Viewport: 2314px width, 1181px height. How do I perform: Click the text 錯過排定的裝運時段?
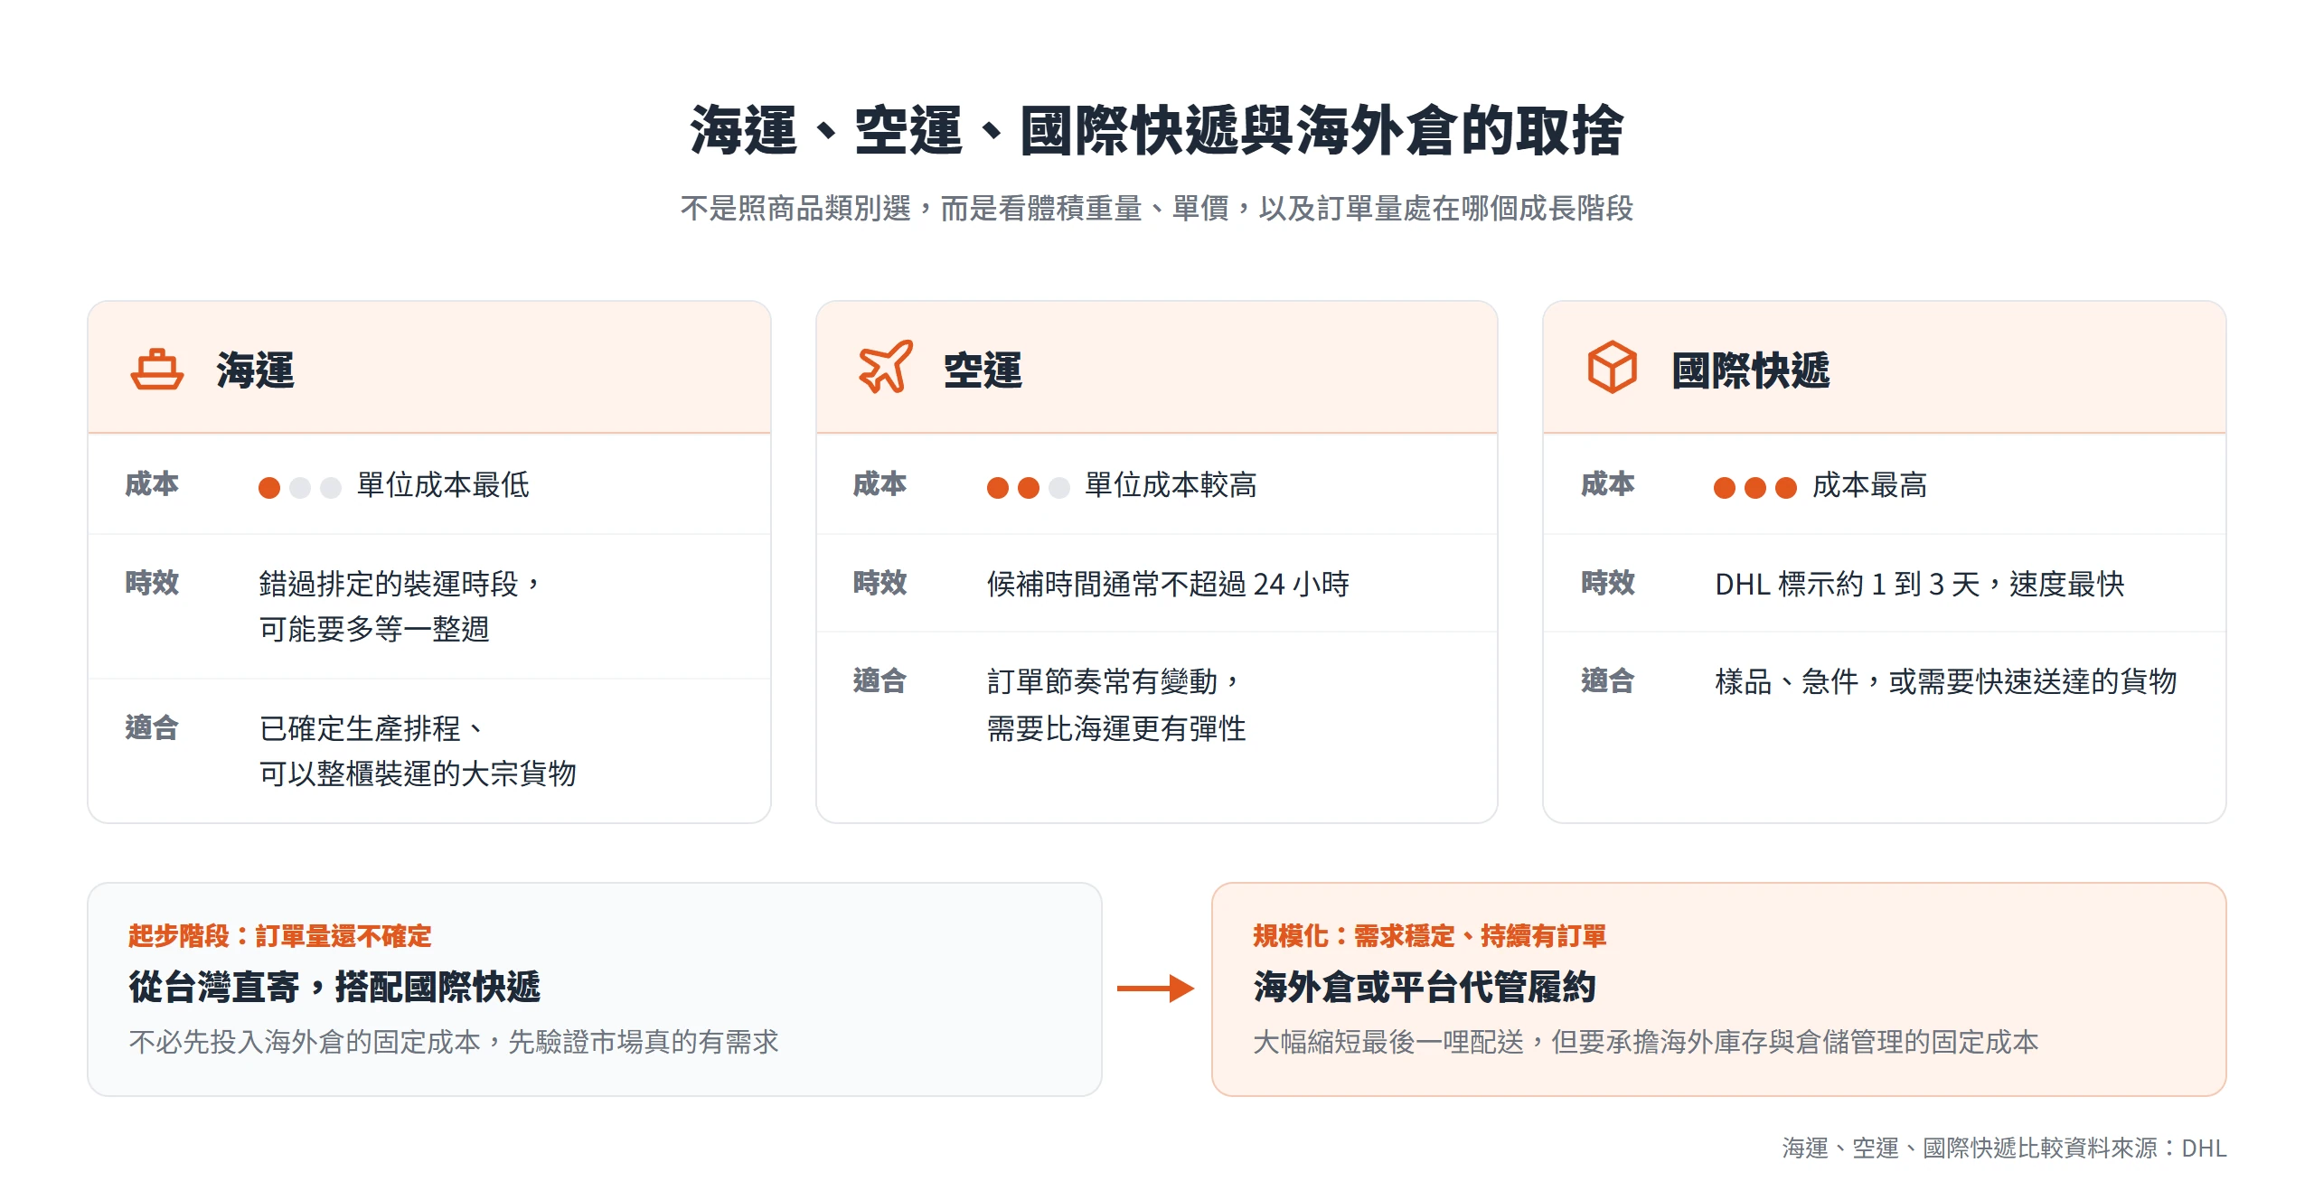coord(389,584)
